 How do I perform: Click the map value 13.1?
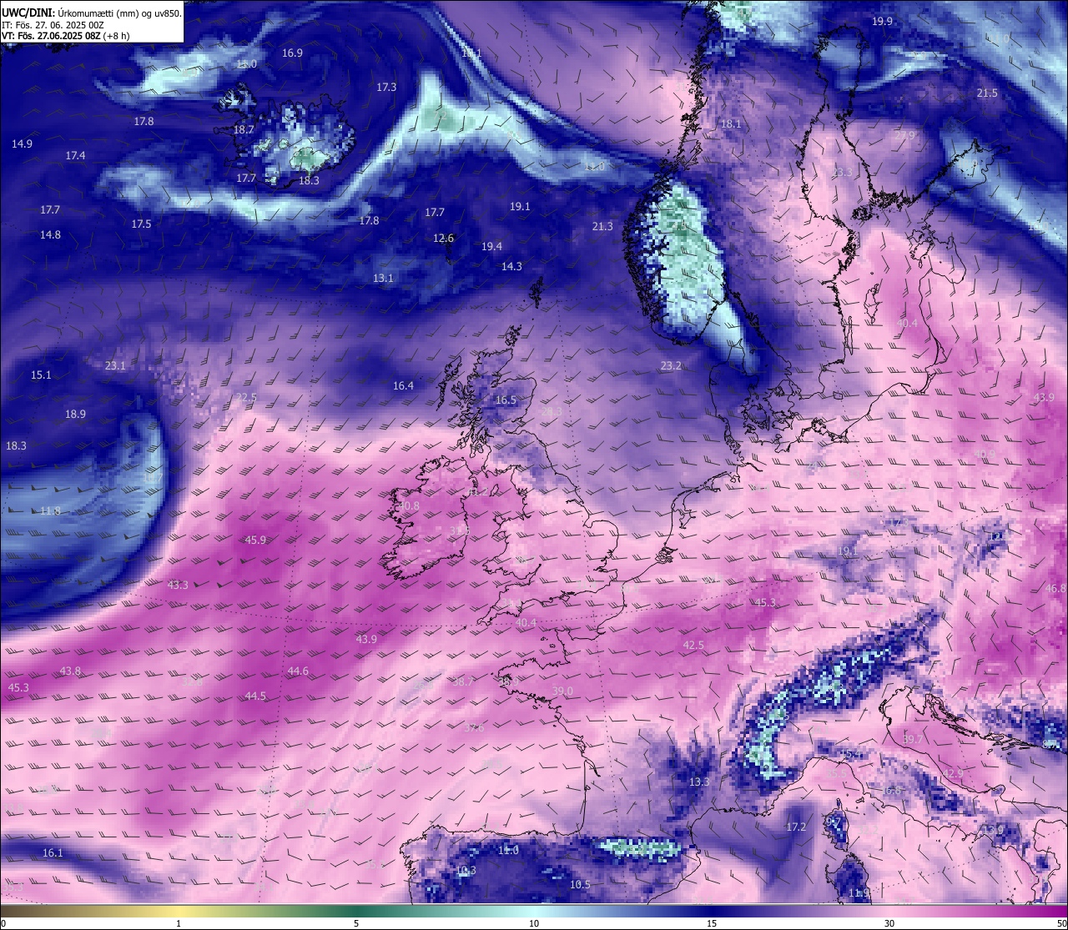coord(383,279)
